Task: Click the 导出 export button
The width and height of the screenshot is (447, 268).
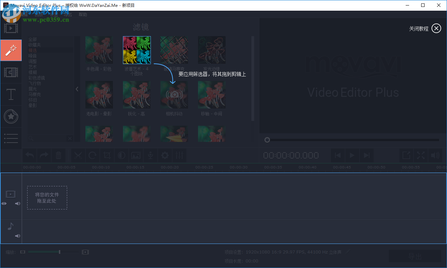Action: pos(415,256)
